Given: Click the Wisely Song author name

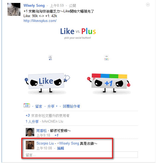Looking at the screenshot, I should click(x=34, y=6).
